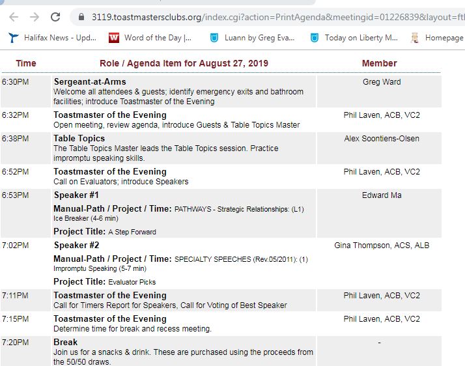
Task: Open Today on Liberty Meadows bookmark
Action: tap(354, 38)
